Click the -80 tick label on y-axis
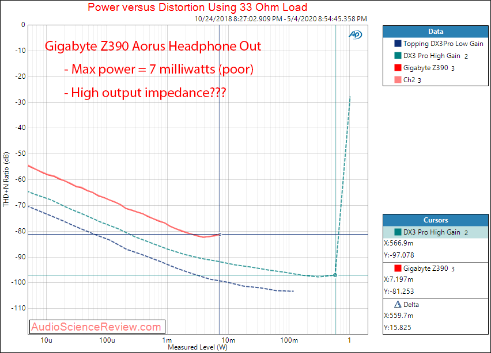491x353 pixels. (x=20, y=231)
